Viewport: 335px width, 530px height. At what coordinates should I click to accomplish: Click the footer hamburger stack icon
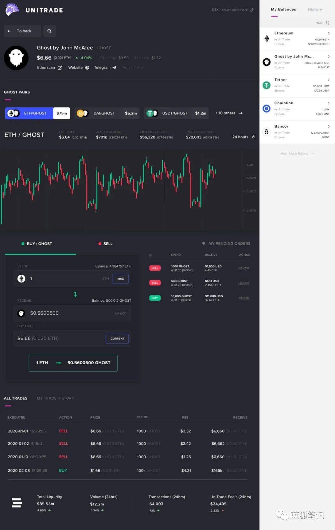point(17,503)
